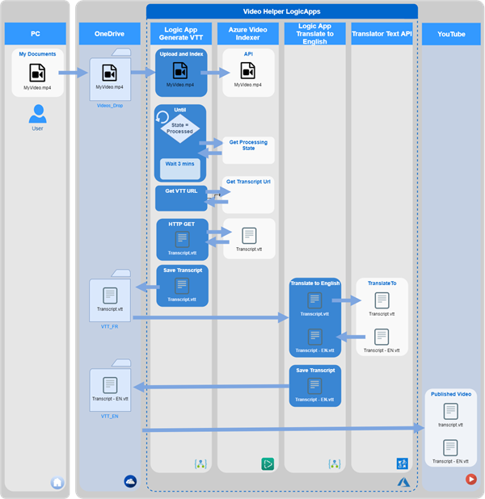The image size is (485, 499).
Task: Select Transcript - EN.vtt icon in TranslateTo box
Action: pos(382,337)
